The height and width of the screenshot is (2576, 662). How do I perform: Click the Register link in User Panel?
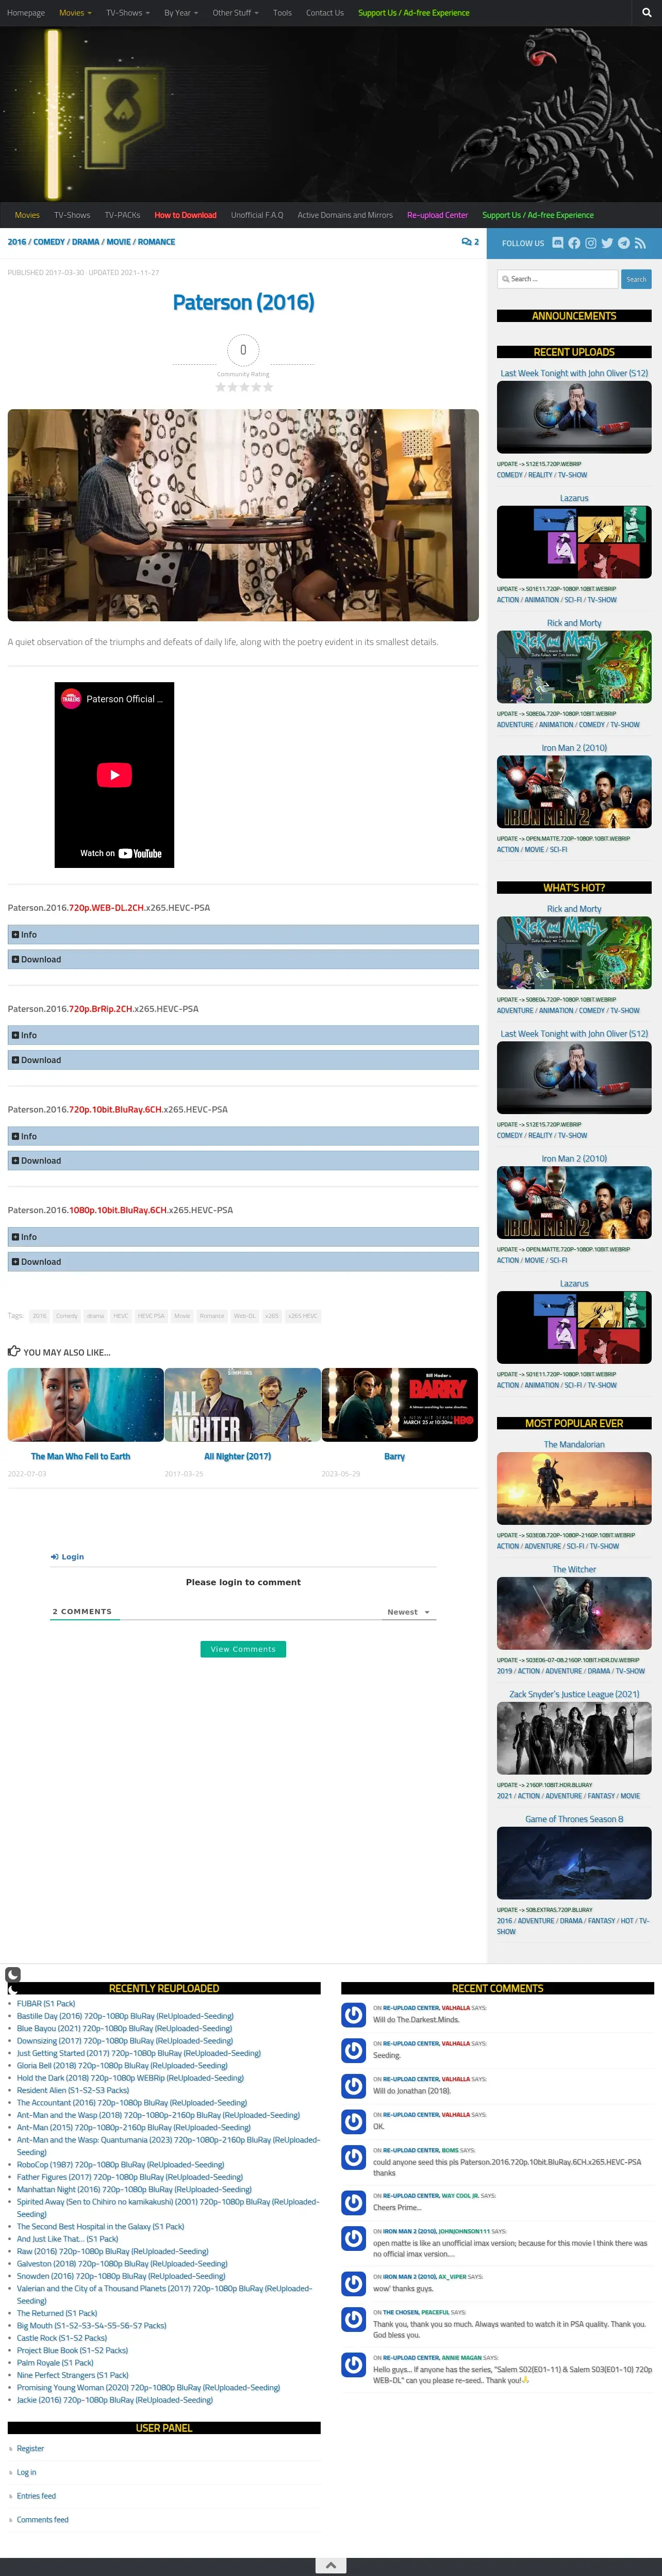click(x=30, y=2449)
